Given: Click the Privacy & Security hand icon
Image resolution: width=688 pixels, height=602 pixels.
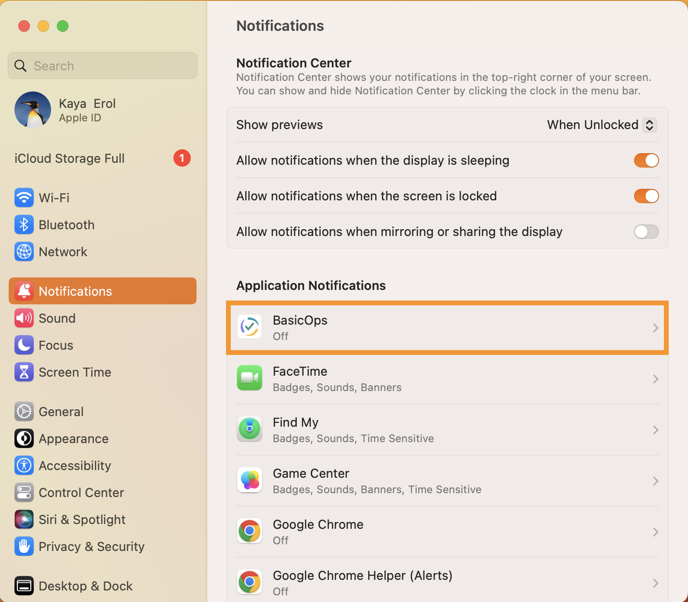Looking at the screenshot, I should coord(24,546).
